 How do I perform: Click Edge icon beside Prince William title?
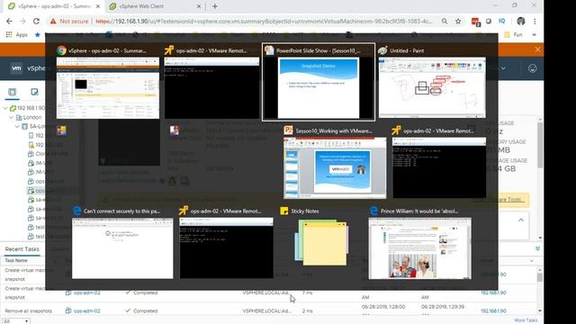click(373, 211)
